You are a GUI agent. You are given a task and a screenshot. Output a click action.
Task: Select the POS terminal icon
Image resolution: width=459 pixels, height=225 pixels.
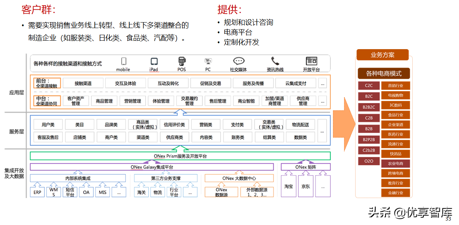tap(182, 61)
